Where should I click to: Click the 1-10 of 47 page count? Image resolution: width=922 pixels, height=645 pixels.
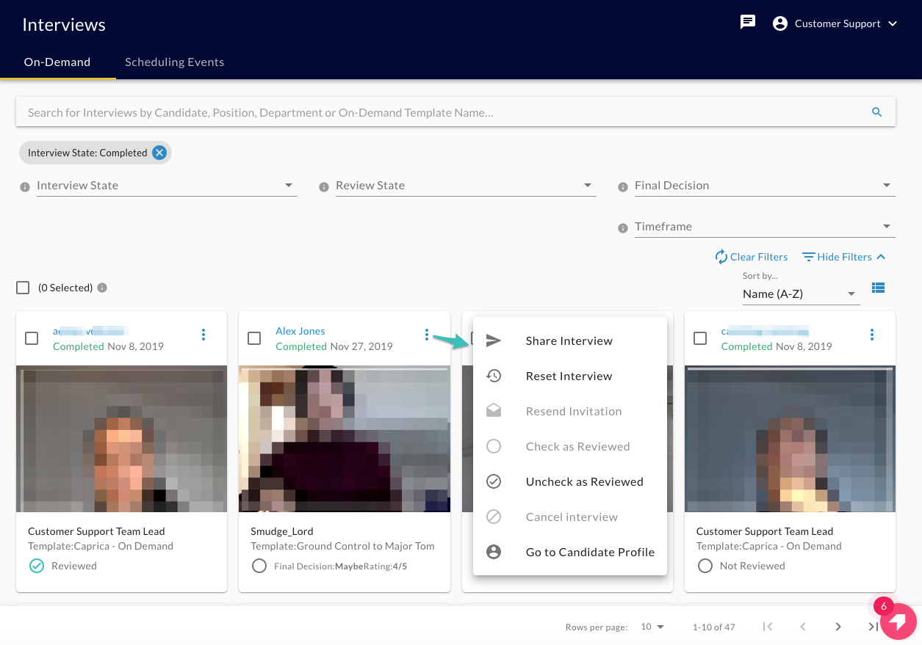click(714, 627)
